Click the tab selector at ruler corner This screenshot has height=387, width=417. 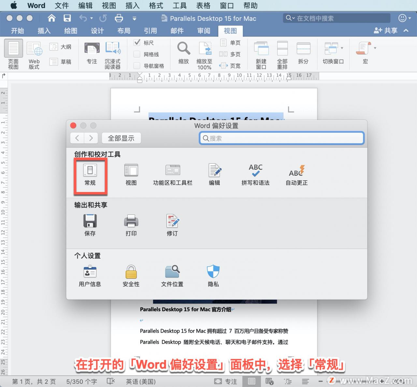4,76
